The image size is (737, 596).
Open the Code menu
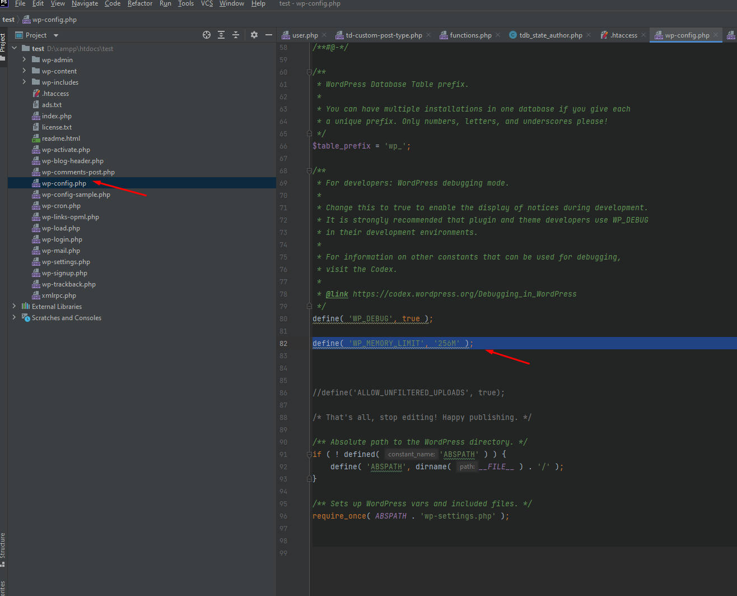(x=113, y=3)
